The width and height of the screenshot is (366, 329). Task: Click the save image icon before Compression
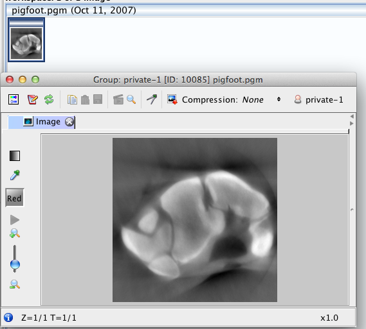172,99
